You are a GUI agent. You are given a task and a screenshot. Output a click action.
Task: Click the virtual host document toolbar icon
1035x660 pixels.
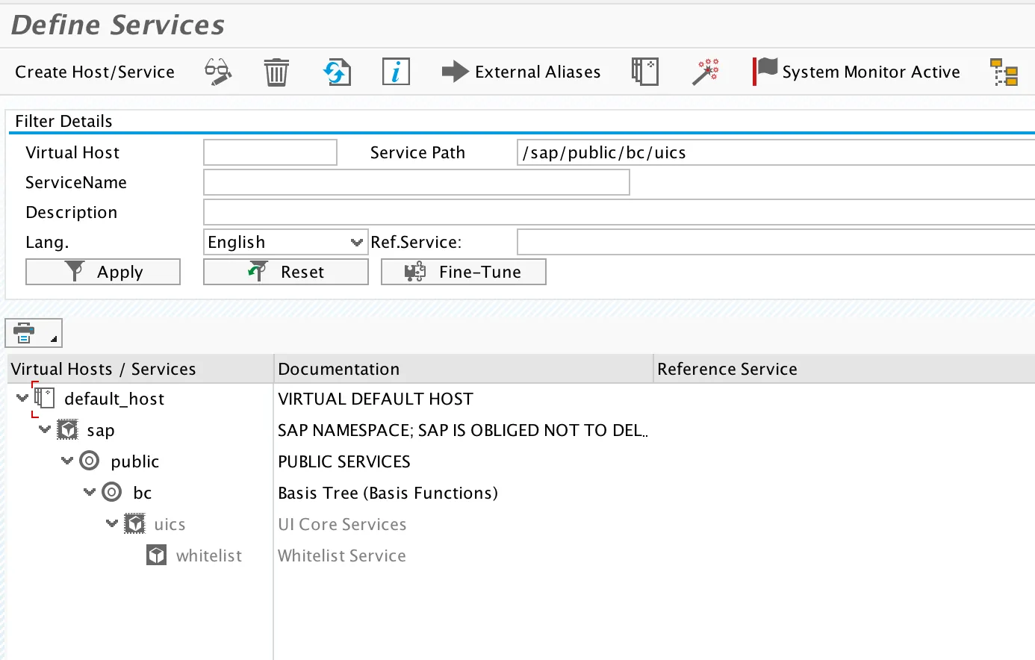coord(644,72)
